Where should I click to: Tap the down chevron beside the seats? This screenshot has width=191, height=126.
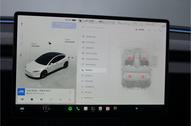[x=155, y=65]
